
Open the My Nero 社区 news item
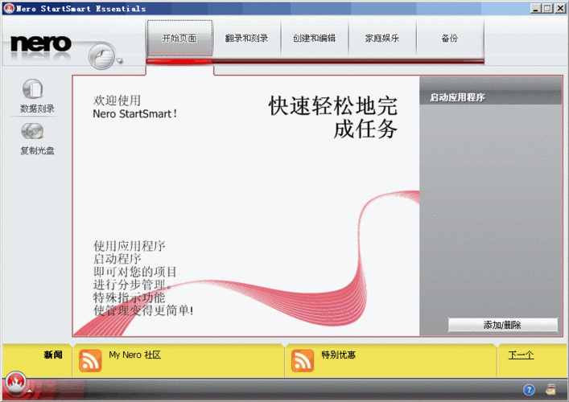(x=135, y=355)
